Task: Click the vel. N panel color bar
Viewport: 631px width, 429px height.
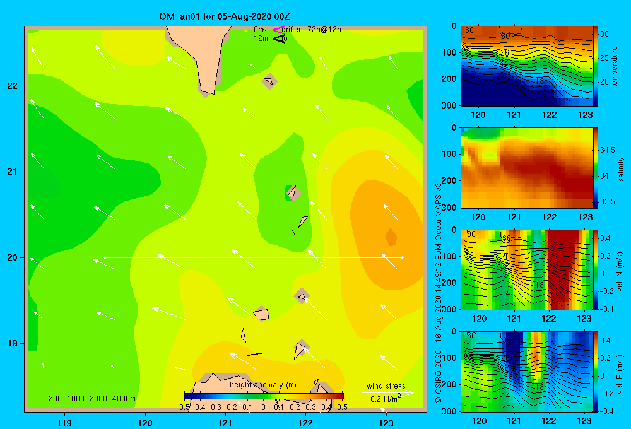Action: click(x=595, y=269)
